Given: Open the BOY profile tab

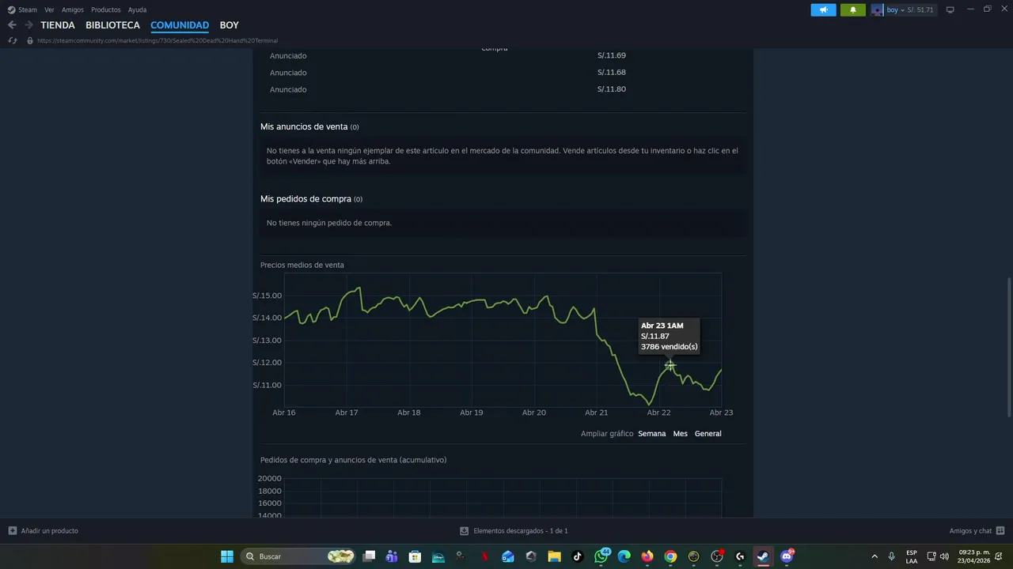Looking at the screenshot, I should point(229,25).
